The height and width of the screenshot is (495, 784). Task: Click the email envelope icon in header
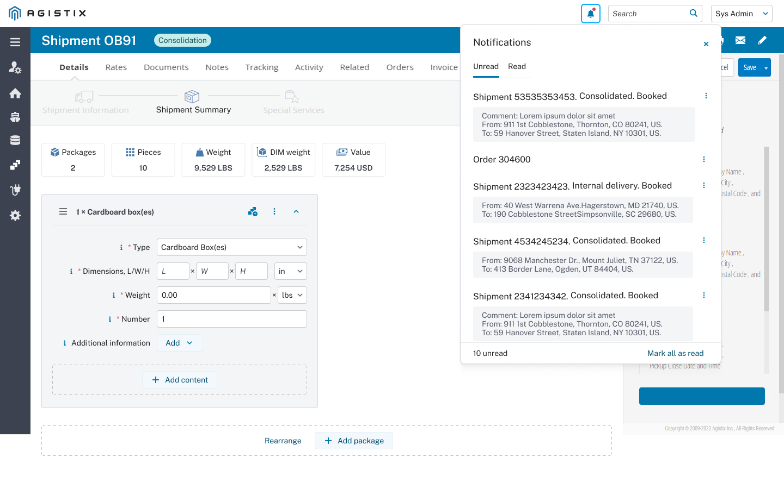click(x=740, y=40)
